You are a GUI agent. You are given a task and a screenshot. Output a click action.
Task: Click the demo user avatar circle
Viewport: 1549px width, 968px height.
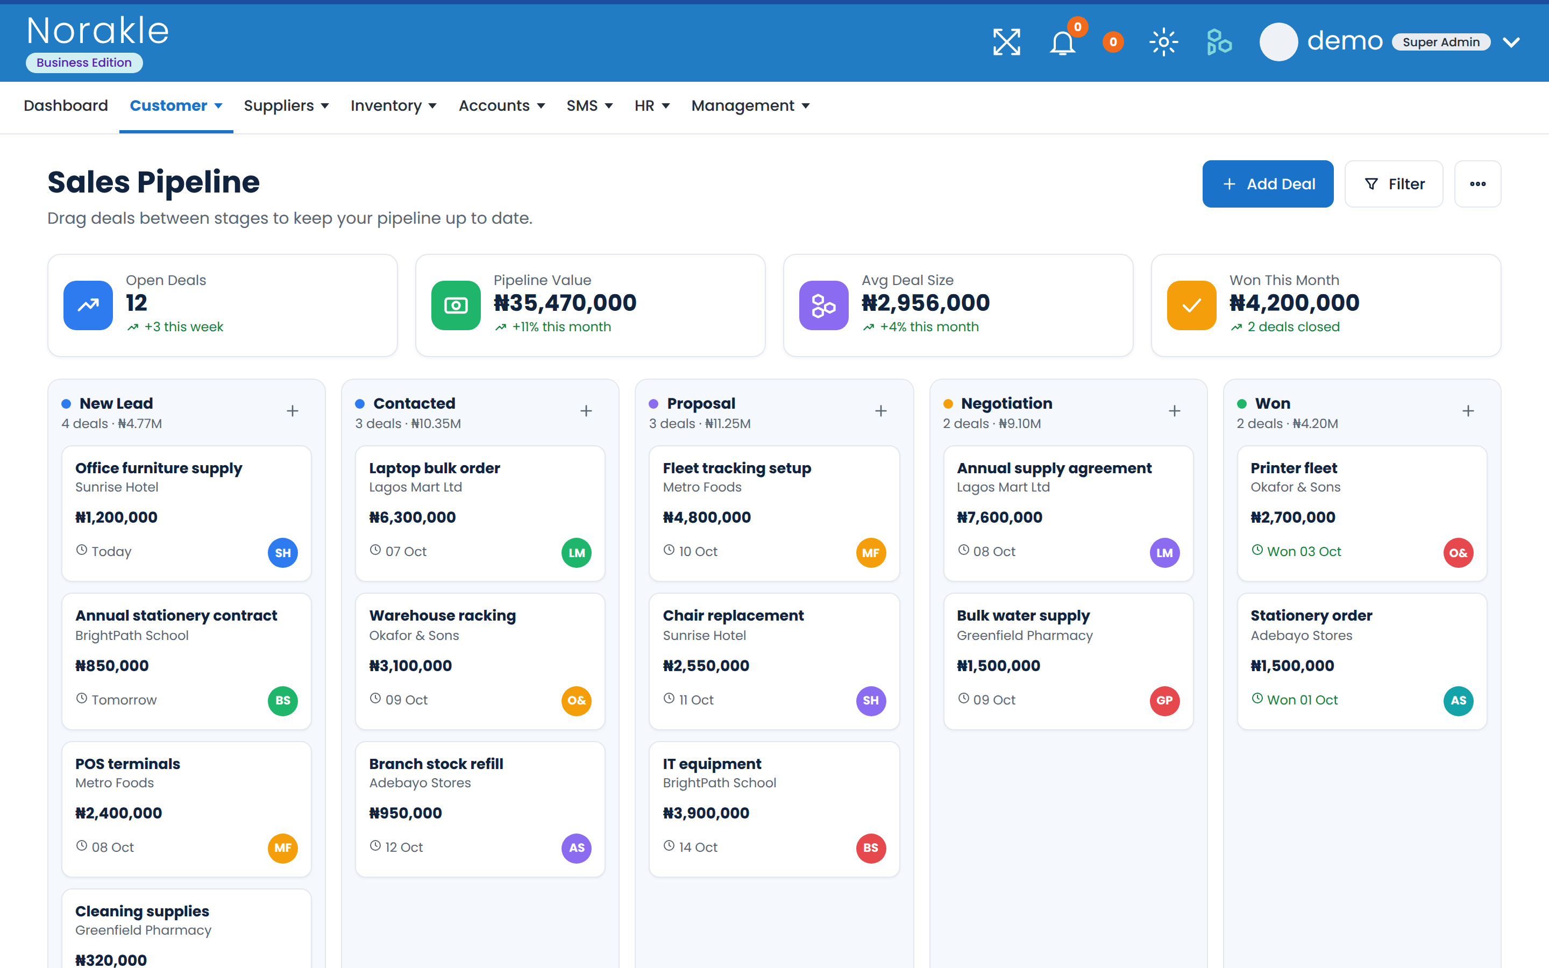[x=1278, y=42]
